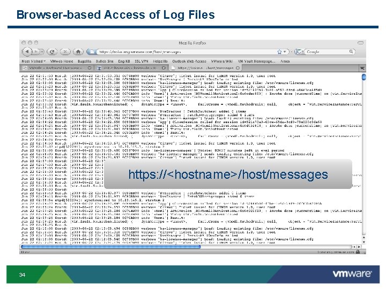Open the Builds Site bookmark
386x289 pixels.
105,61
